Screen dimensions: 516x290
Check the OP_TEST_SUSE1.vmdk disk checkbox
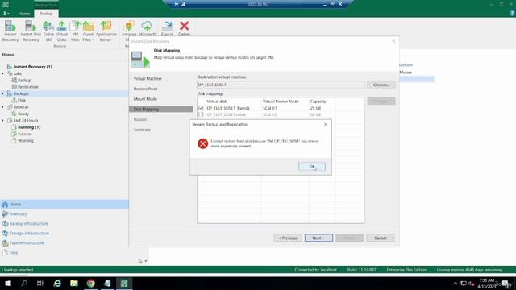coord(201,114)
